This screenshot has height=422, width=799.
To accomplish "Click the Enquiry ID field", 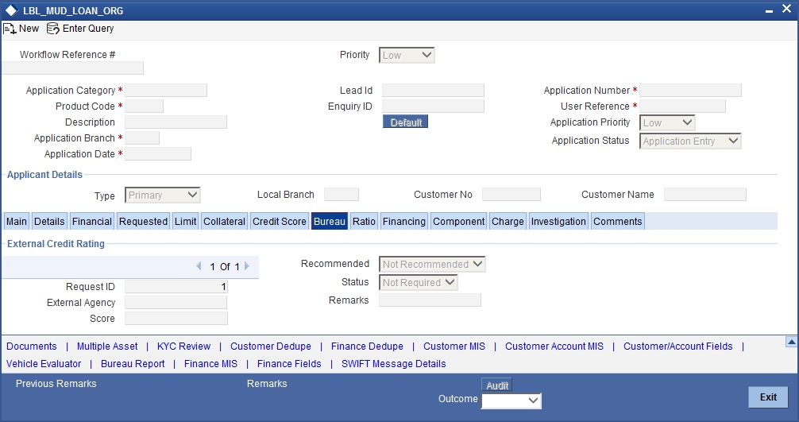I will [433, 106].
